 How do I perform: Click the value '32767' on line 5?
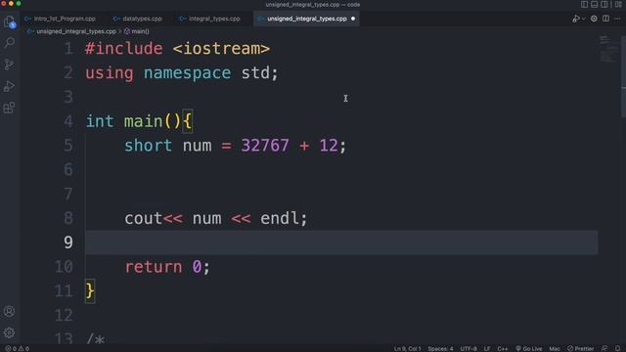(265, 146)
